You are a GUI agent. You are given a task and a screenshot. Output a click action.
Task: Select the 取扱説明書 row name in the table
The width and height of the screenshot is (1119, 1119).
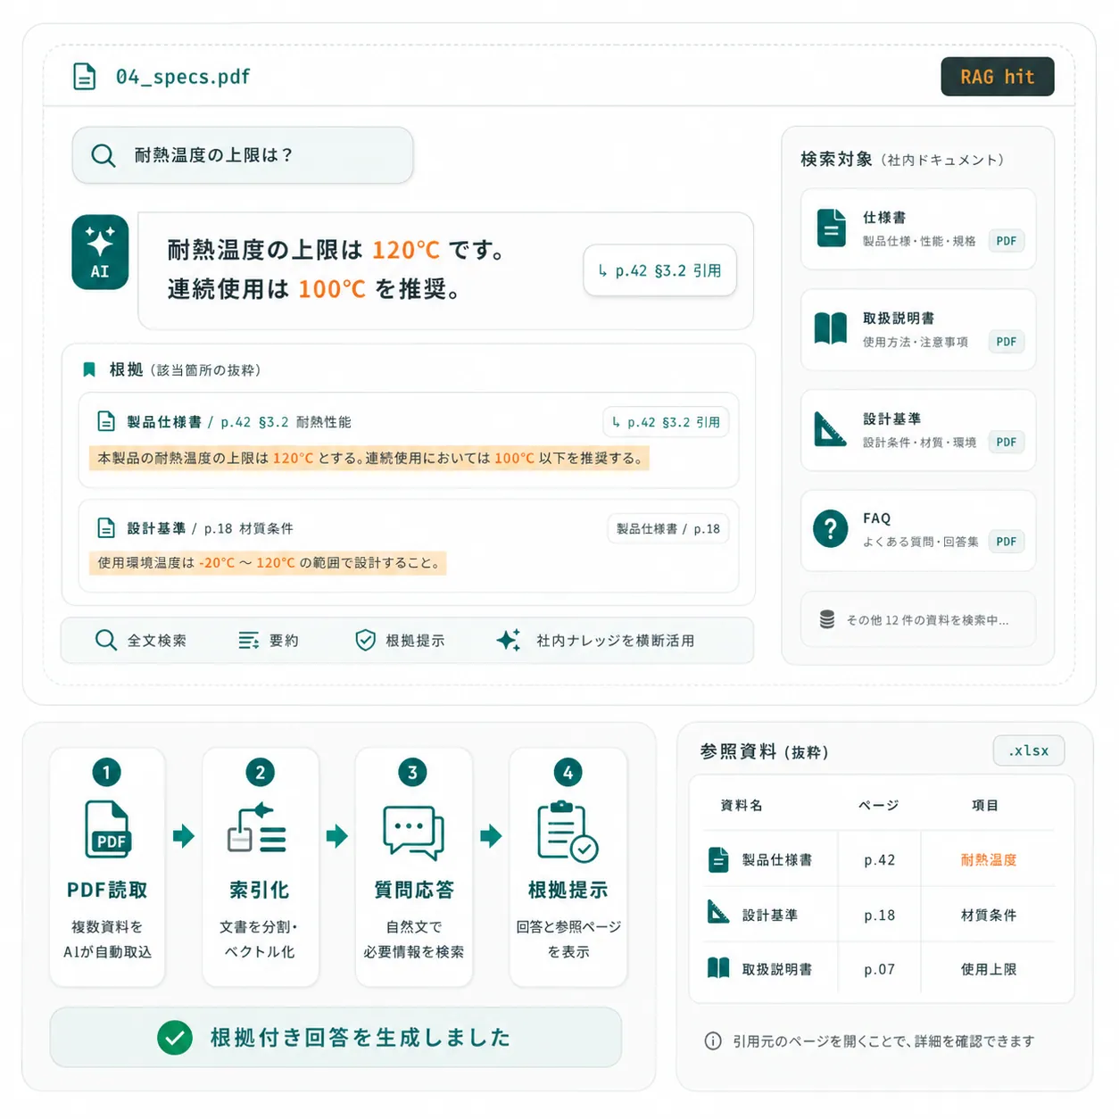point(777,969)
